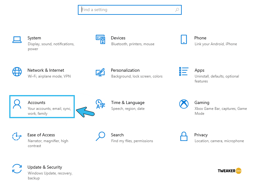Click the Privacy padlock icon
Viewport: 254px width, 184px height.
point(184,136)
